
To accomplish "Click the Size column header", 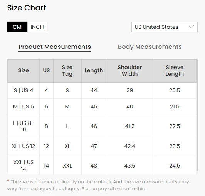I will [24, 71].
